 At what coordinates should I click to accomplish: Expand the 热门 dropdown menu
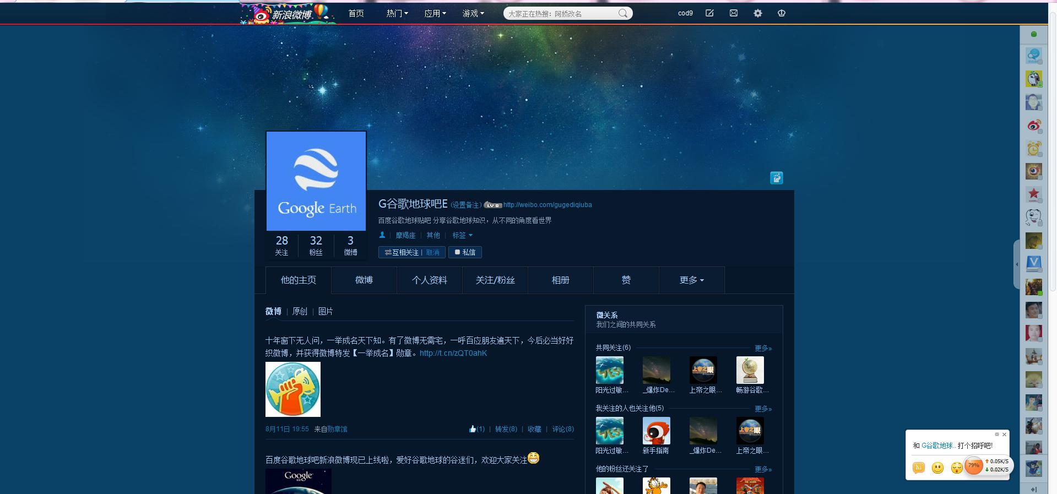397,13
